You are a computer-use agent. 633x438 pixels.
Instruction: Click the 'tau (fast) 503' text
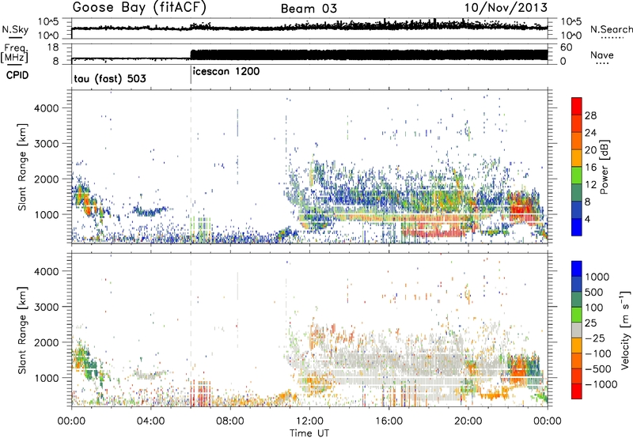click(110, 78)
